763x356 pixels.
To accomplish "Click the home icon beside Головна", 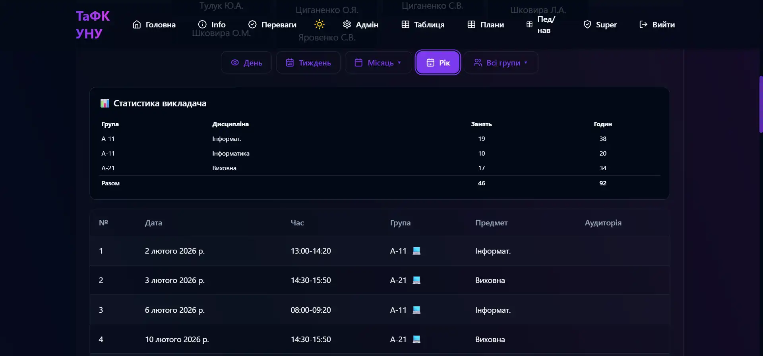I will click(x=137, y=25).
